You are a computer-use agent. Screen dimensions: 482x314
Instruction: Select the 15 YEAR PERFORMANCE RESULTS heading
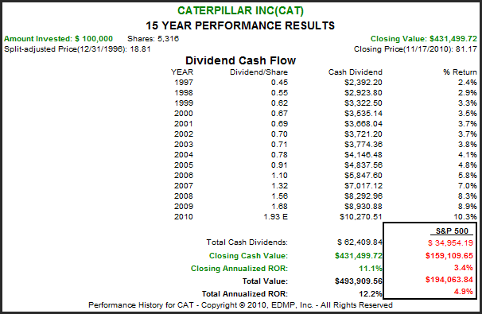click(x=240, y=25)
